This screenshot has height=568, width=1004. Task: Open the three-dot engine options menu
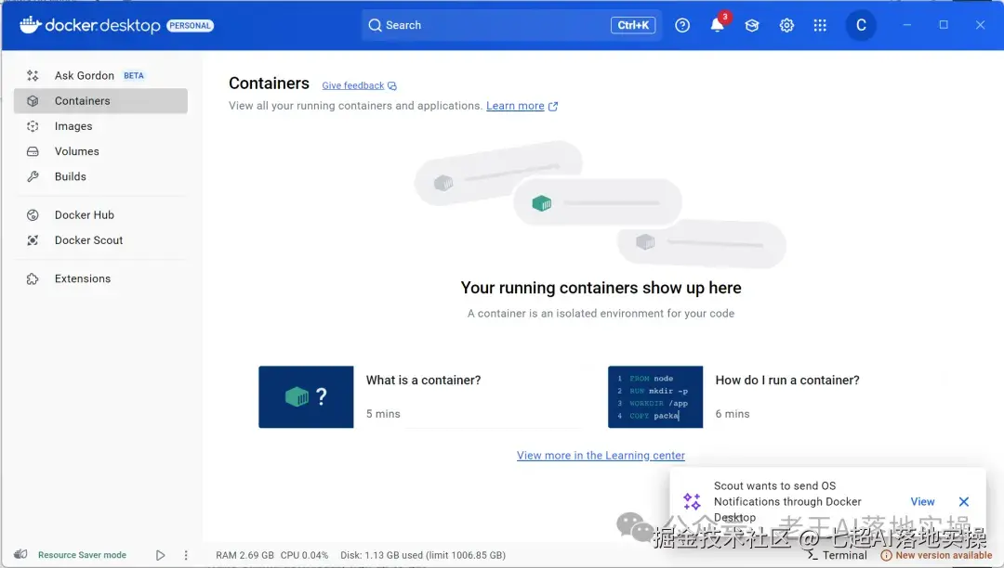[186, 555]
